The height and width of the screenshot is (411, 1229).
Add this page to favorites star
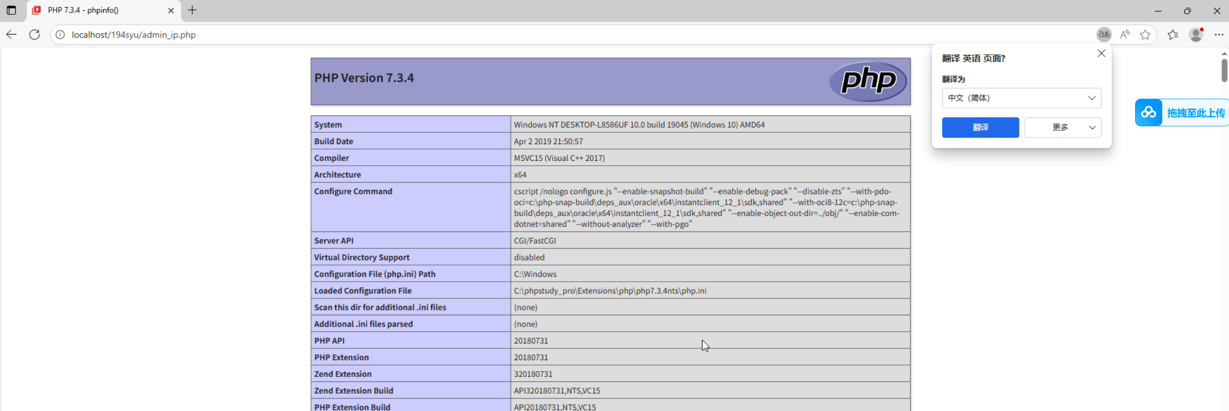[1145, 35]
